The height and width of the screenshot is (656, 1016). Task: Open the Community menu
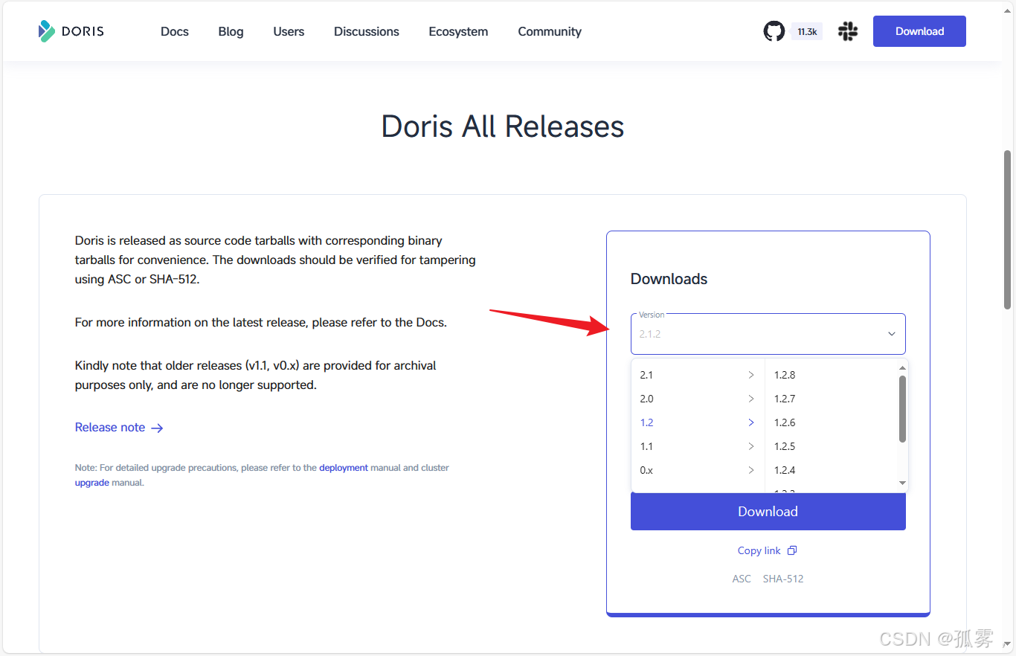[550, 31]
